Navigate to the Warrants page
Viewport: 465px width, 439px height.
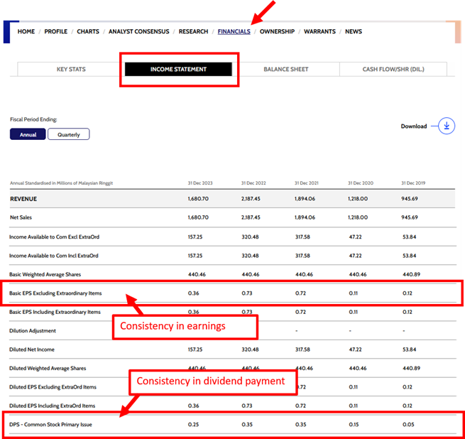(x=320, y=32)
